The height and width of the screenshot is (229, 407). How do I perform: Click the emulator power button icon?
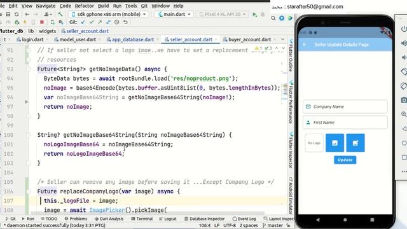(404, 29)
